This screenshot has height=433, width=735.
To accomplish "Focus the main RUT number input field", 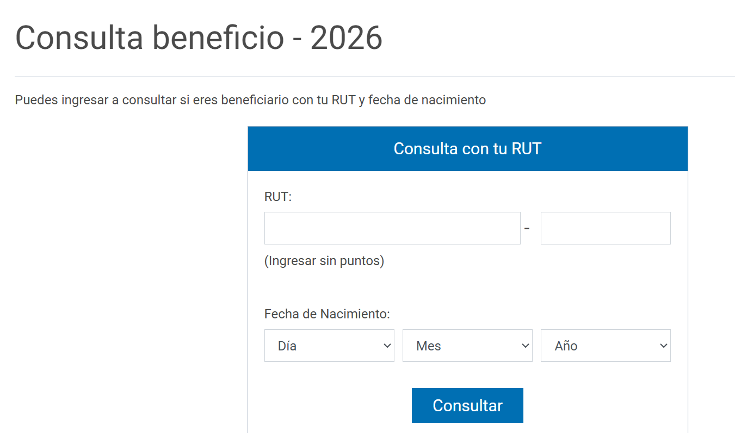I will (392, 228).
